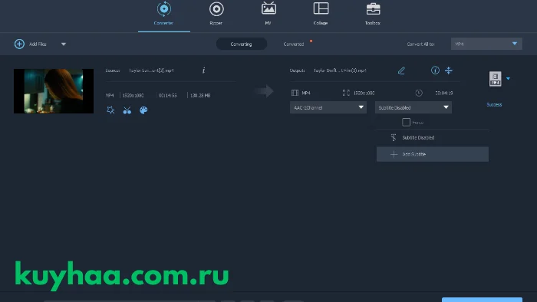Open output media info icon
The width and height of the screenshot is (537, 302).
coord(435,71)
